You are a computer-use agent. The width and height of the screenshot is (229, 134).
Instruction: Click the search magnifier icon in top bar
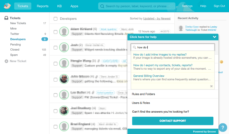(102, 6)
